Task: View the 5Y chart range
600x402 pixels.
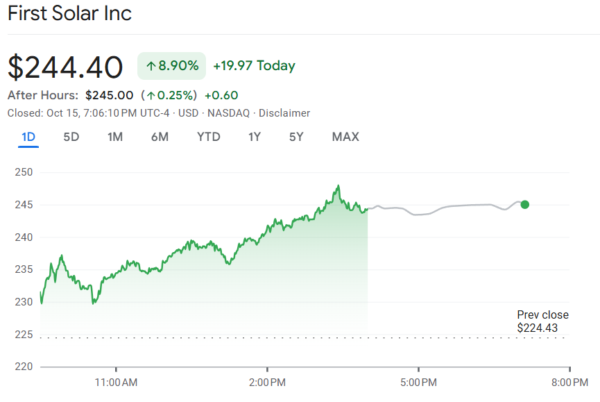Action: (296, 137)
